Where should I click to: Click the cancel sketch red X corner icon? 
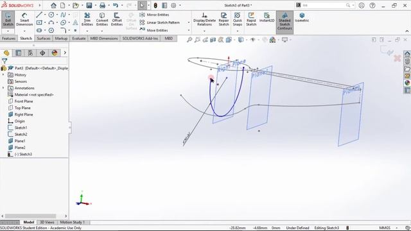tap(398, 58)
